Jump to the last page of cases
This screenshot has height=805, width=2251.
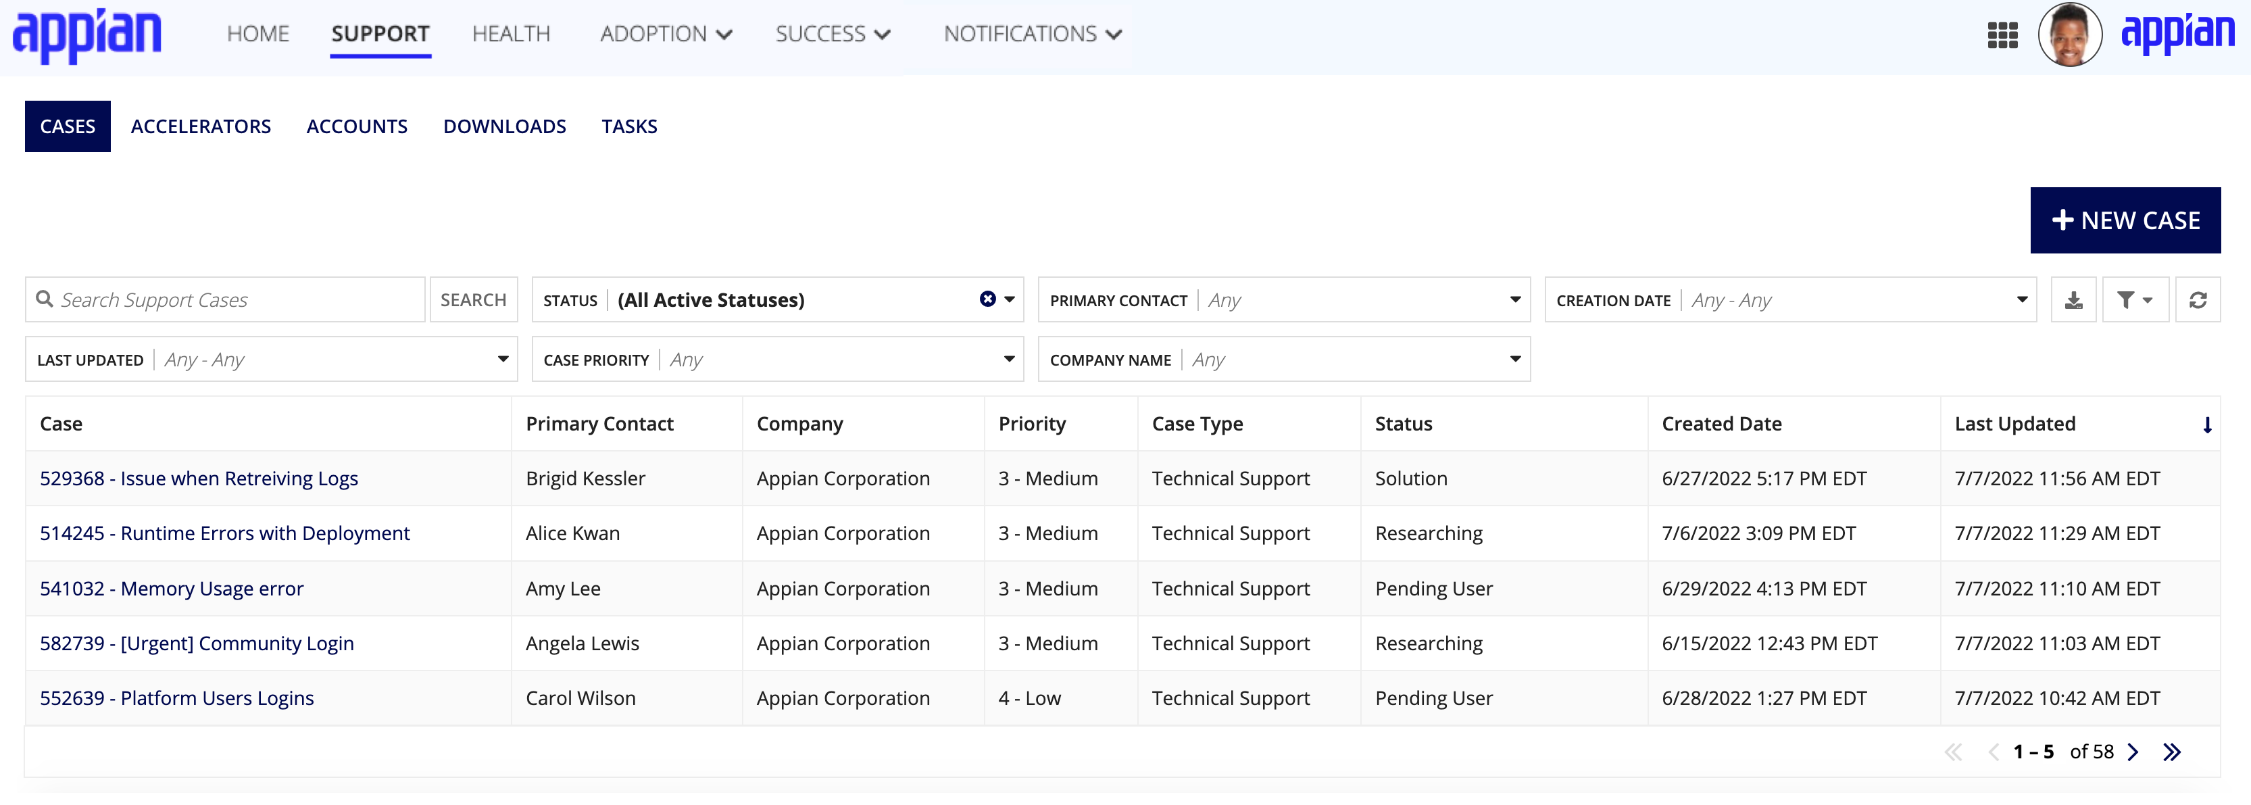tap(2171, 752)
